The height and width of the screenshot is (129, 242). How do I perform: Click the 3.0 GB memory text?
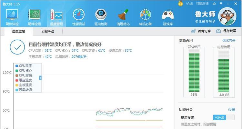[x=224, y=95]
